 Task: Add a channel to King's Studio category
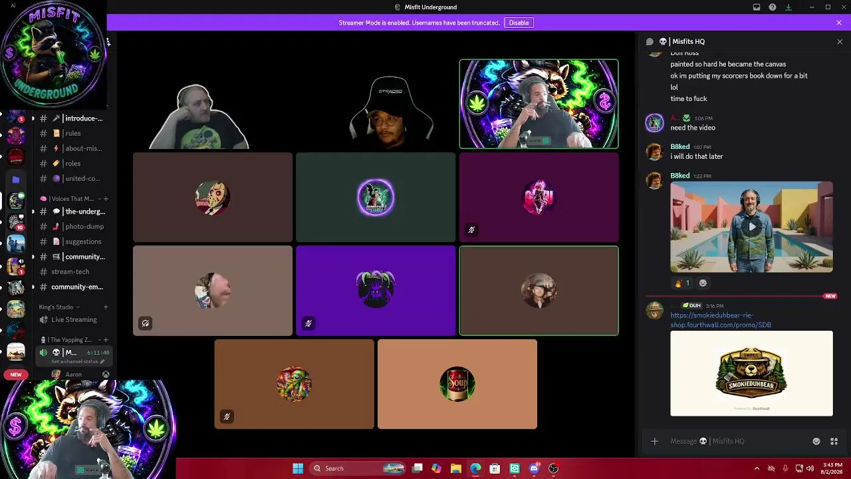[106, 307]
